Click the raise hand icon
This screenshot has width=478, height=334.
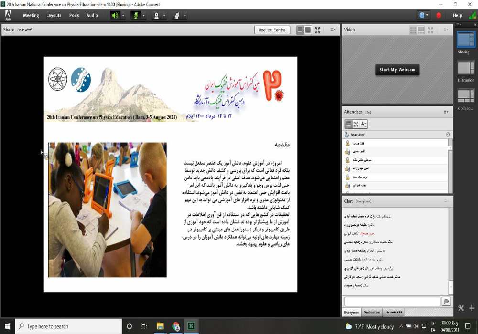[176, 15]
